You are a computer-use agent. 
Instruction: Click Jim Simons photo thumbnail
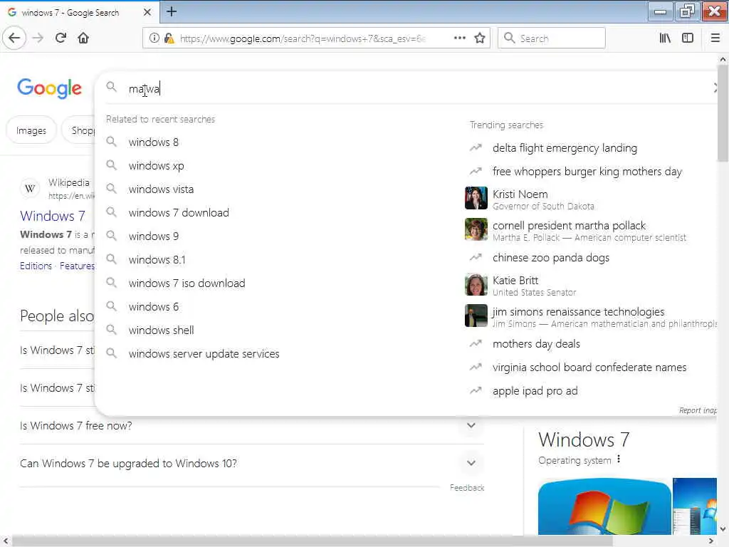(476, 316)
